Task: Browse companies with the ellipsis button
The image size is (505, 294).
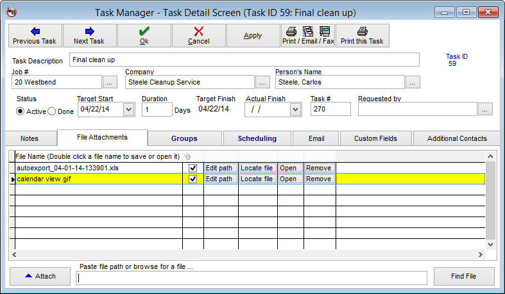Action: (x=262, y=82)
